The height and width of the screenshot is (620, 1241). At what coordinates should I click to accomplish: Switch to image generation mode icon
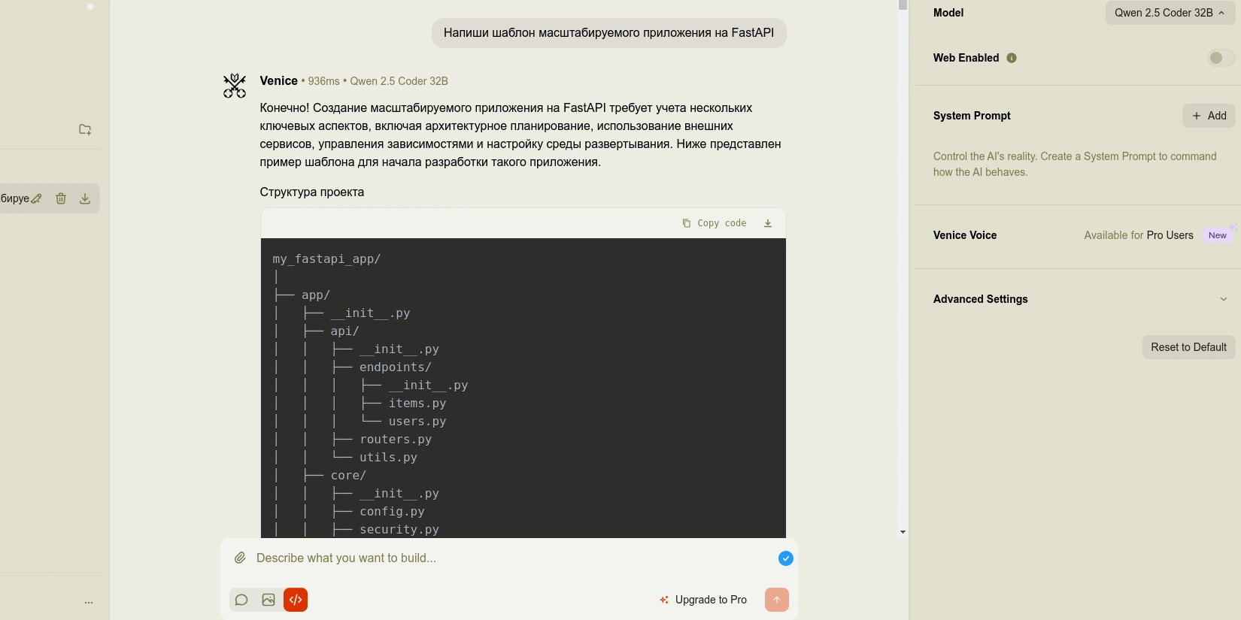point(269,600)
